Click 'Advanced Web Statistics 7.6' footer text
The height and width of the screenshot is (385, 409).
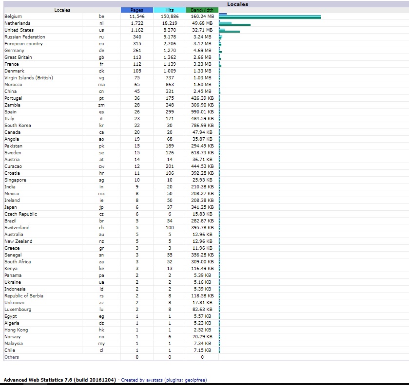(x=60, y=380)
